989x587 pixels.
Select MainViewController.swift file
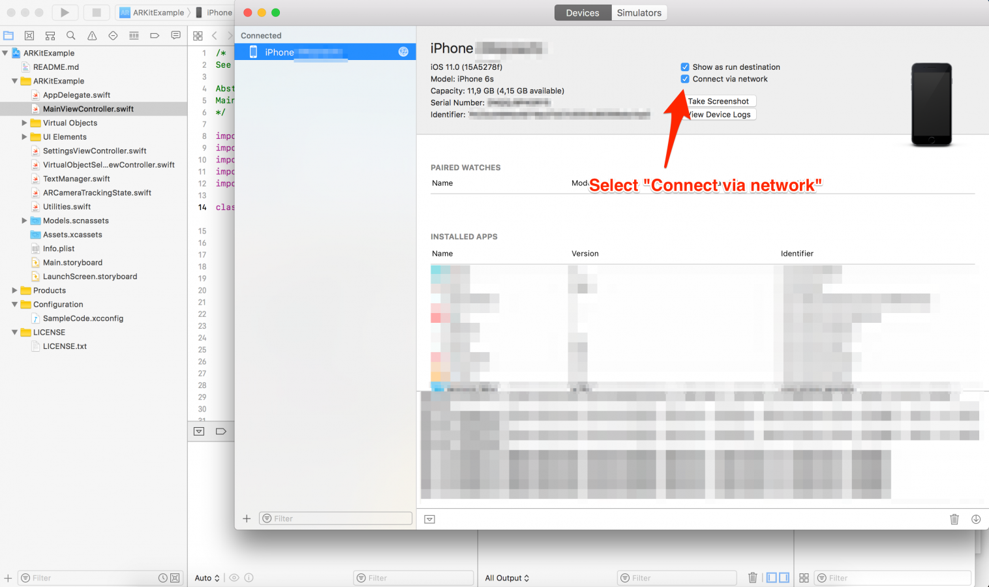(88, 109)
